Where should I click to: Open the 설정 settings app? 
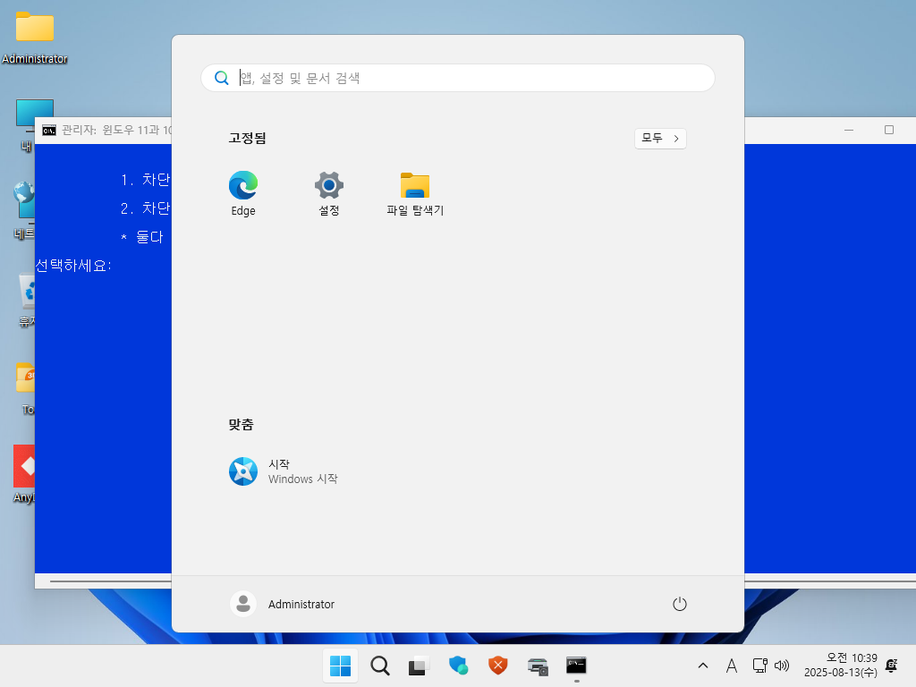(329, 193)
